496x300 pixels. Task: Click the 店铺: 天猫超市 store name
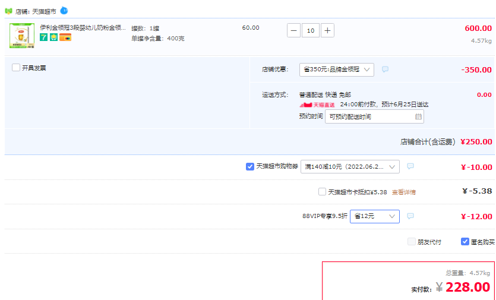[36, 12]
